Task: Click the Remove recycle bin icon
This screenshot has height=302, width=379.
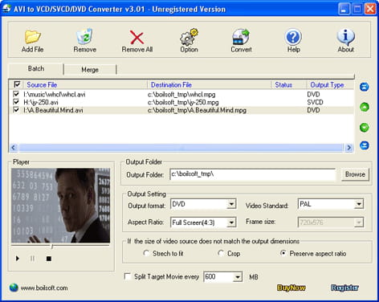Action: pos(84,36)
